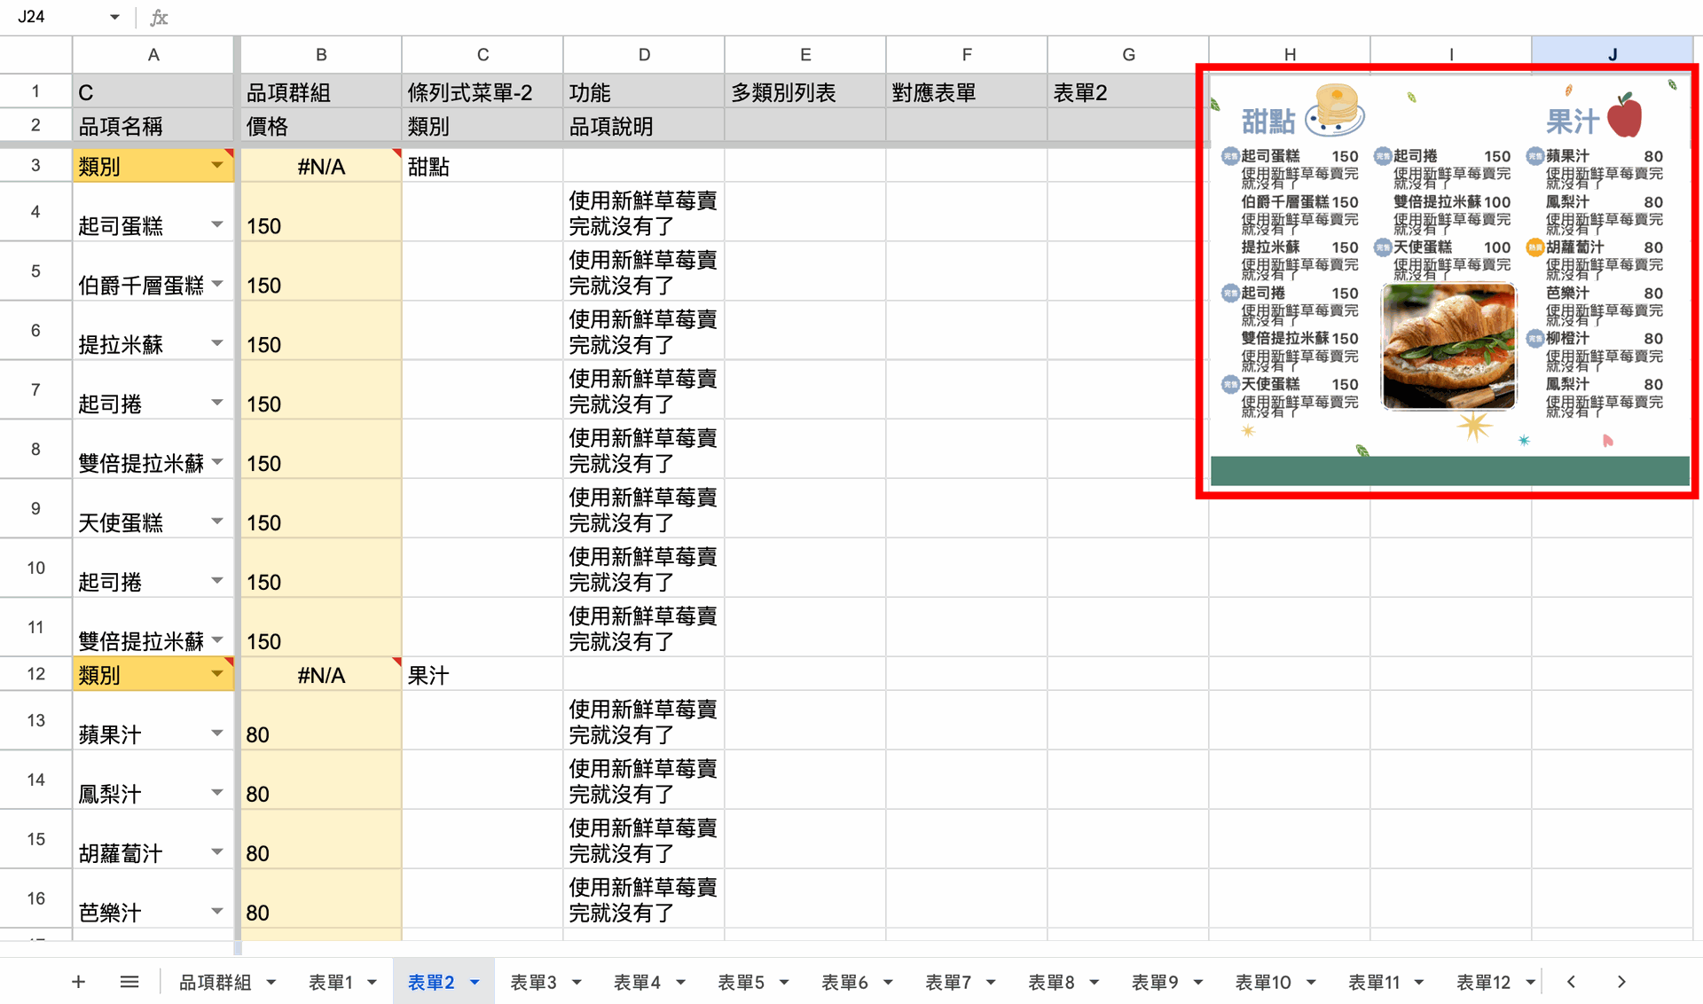The image size is (1703, 1004).
Task: Select header cell 條列式菜單-2
Action: 483,91
